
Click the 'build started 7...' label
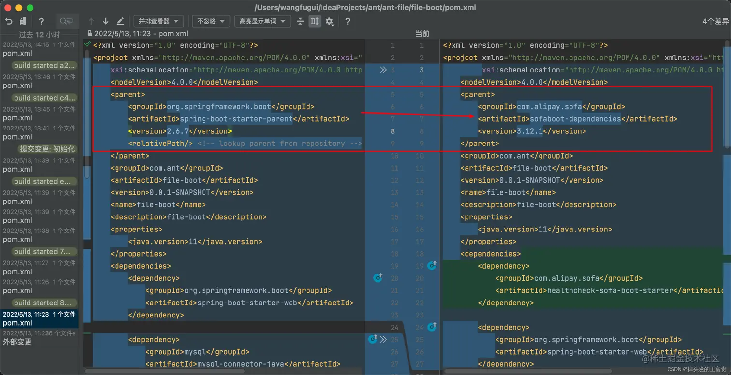44,251
